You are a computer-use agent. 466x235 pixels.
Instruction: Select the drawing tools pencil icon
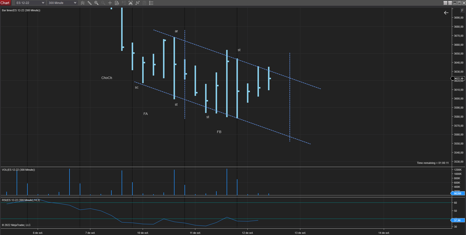tap(90, 3)
